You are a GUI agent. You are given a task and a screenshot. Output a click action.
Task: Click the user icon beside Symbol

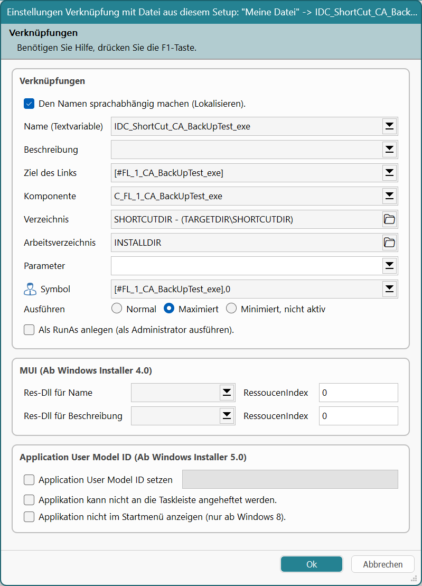point(30,289)
